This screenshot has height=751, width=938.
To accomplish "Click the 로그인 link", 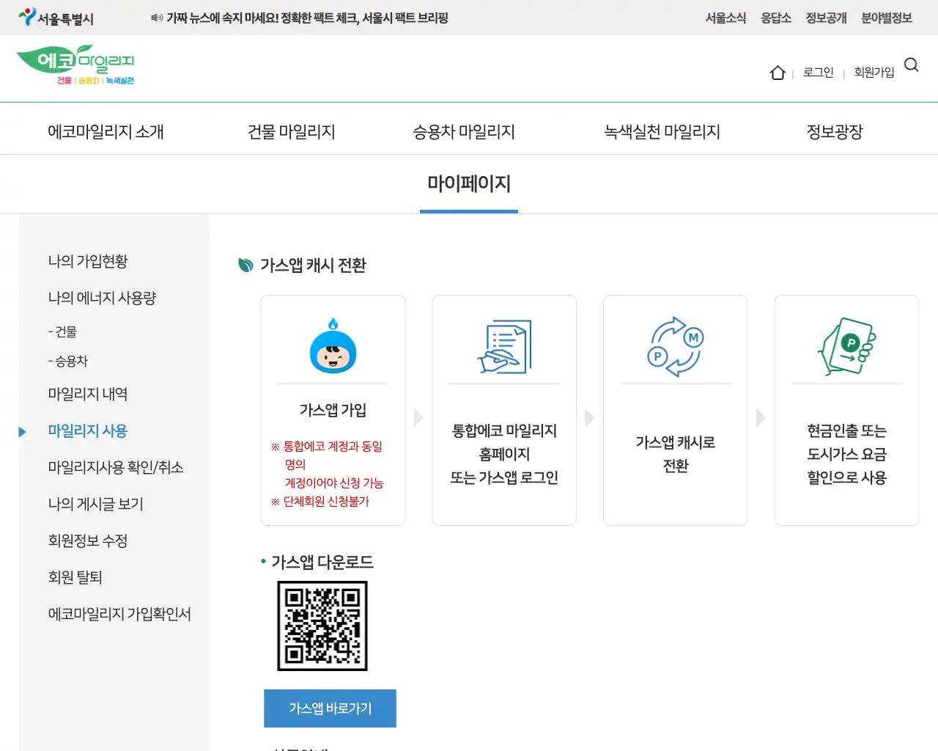I will [x=818, y=72].
